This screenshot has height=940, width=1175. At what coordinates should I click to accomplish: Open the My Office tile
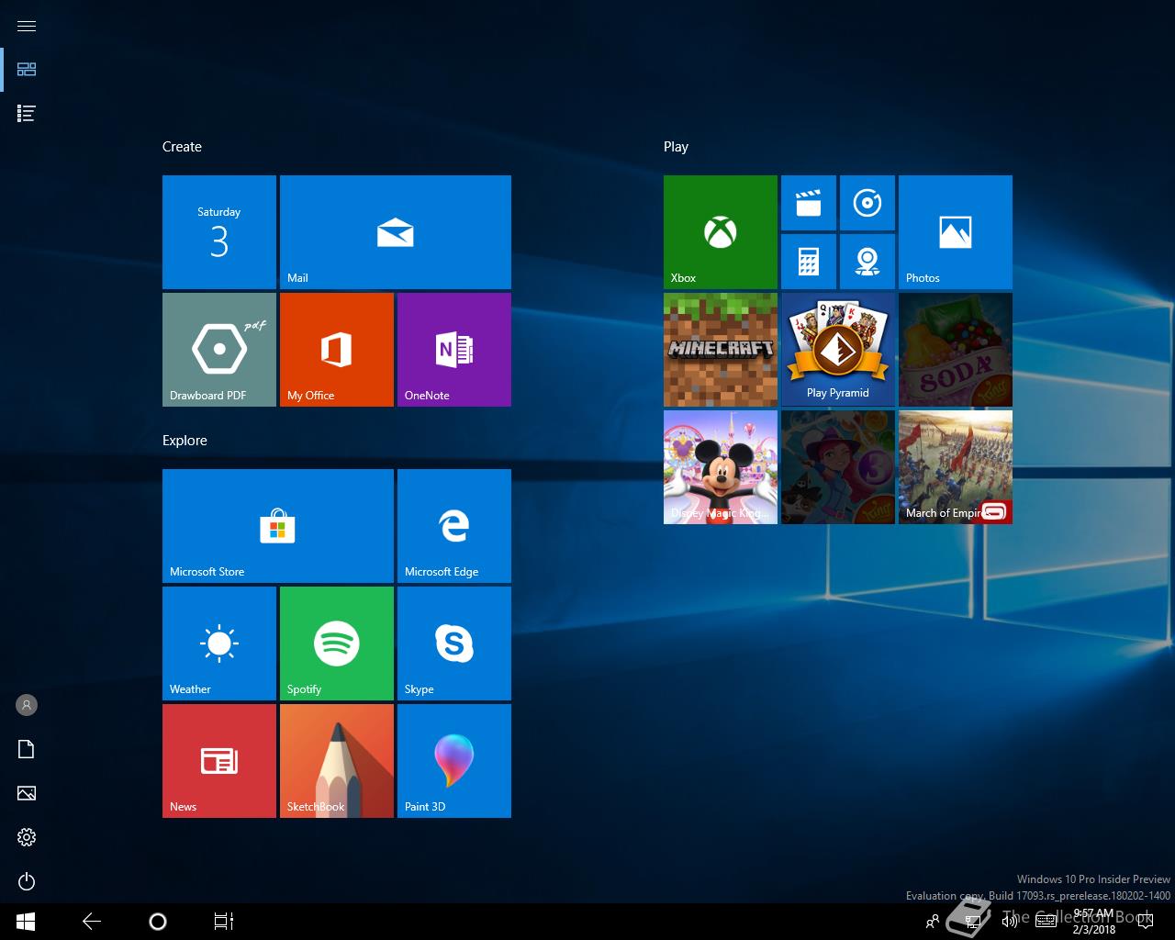point(337,350)
